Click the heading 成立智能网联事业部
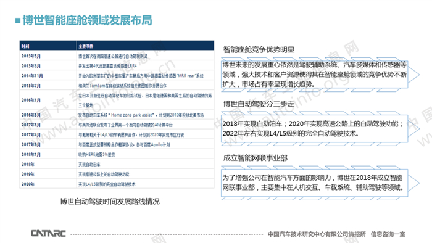Screen dimensions: 432x243 (255, 158)
